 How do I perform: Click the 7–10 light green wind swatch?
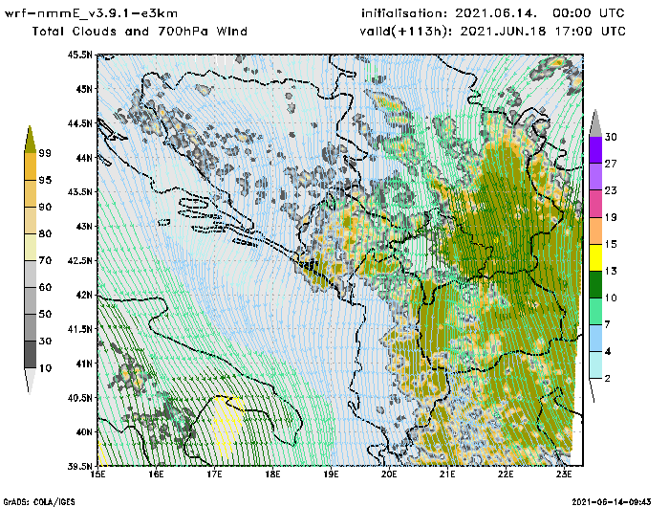595,311
